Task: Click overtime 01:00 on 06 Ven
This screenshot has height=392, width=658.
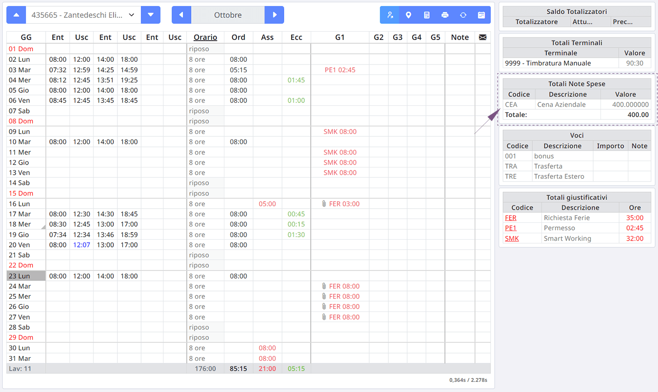Action: point(296,101)
